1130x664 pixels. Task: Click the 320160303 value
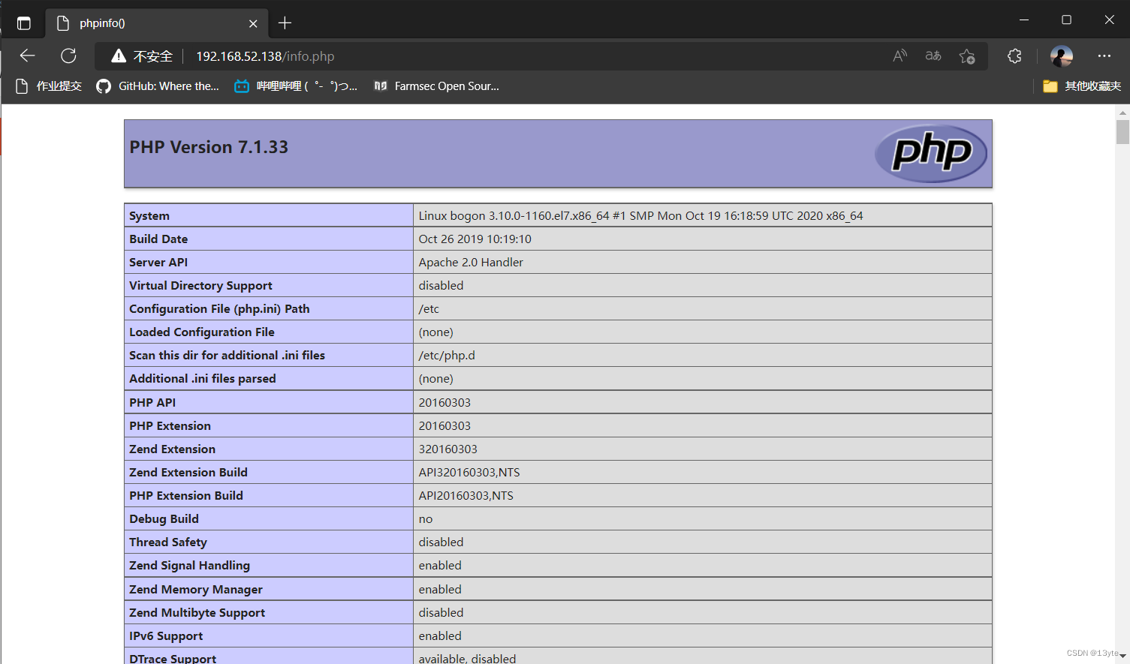pyautogui.click(x=447, y=449)
